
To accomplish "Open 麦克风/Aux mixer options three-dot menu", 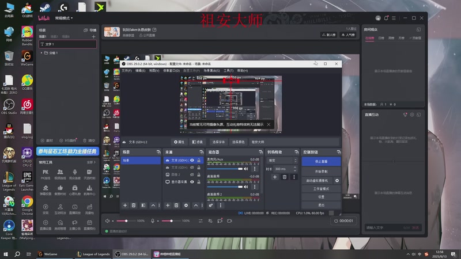I will coord(255,169).
